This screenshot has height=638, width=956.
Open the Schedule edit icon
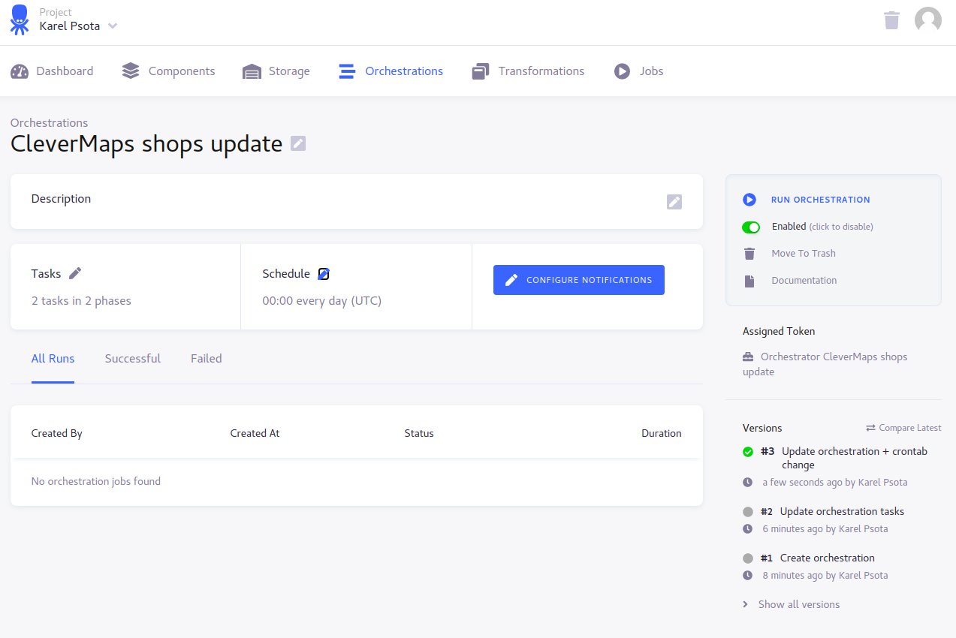coord(324,274)
